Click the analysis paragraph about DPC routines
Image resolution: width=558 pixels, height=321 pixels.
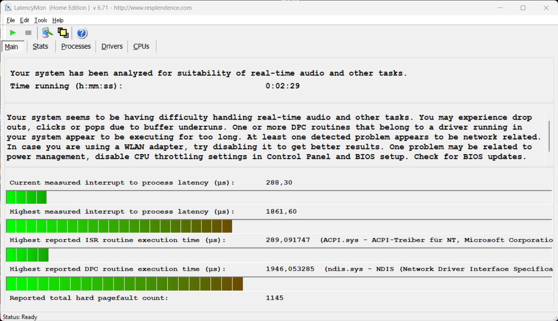(x=274, y=137)
